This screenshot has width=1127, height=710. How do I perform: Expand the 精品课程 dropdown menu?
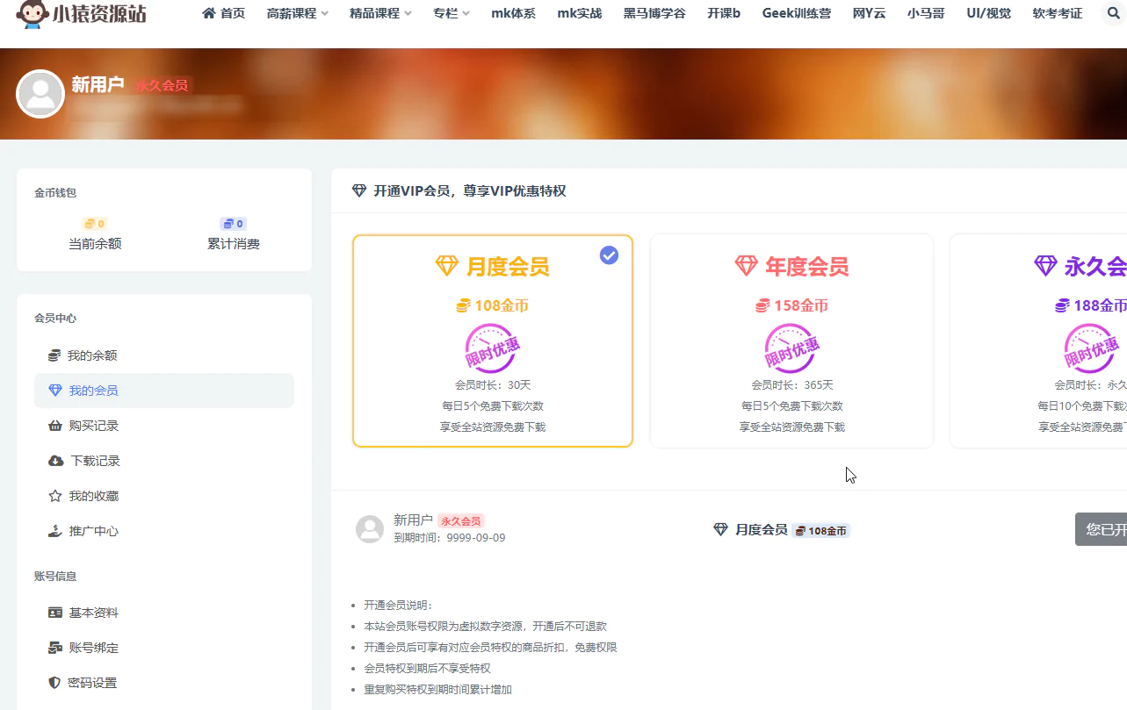pyautogui.click(x=380, y=13)
